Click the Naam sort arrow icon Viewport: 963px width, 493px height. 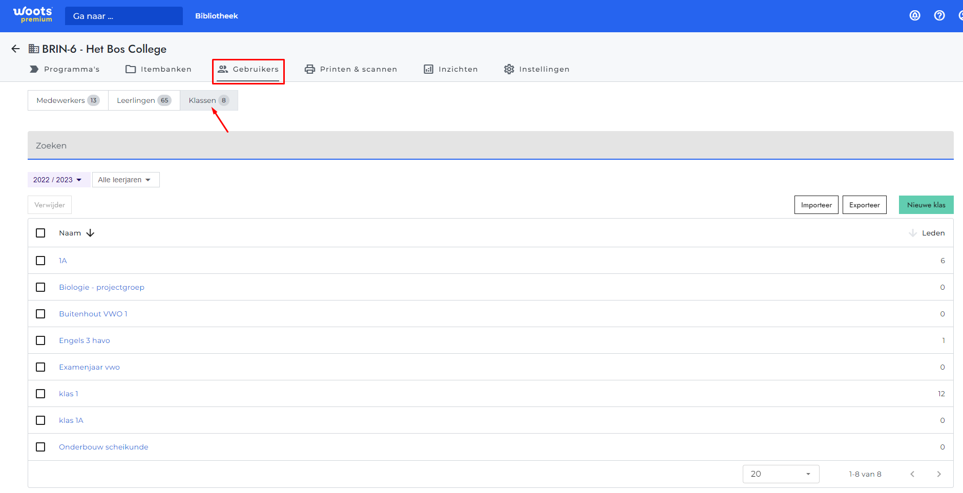coord(91,233)
